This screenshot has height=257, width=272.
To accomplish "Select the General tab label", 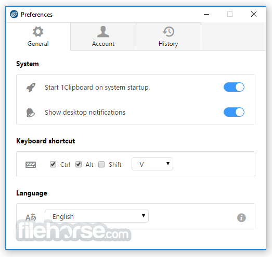I will click(38, 44).
